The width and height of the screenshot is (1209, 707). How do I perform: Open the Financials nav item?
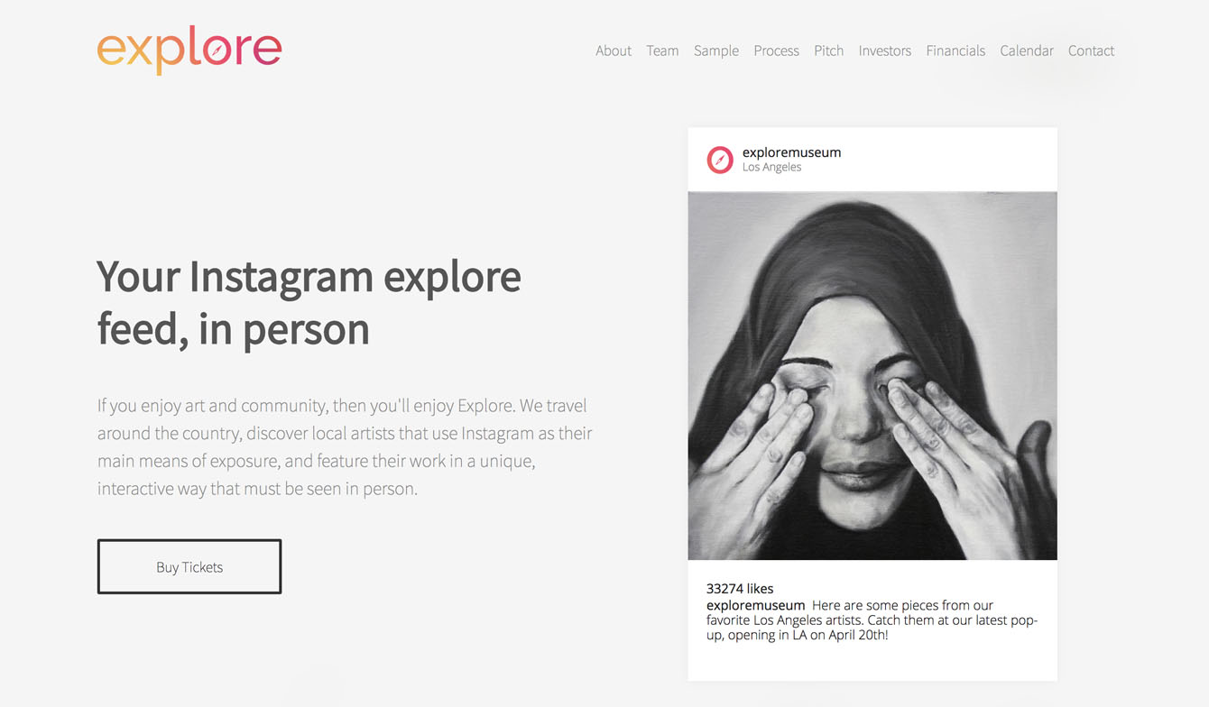(x=955, y=50)
